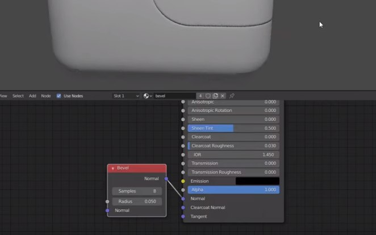
Task: Click the IOR input socket
Action: coord(183,155)
